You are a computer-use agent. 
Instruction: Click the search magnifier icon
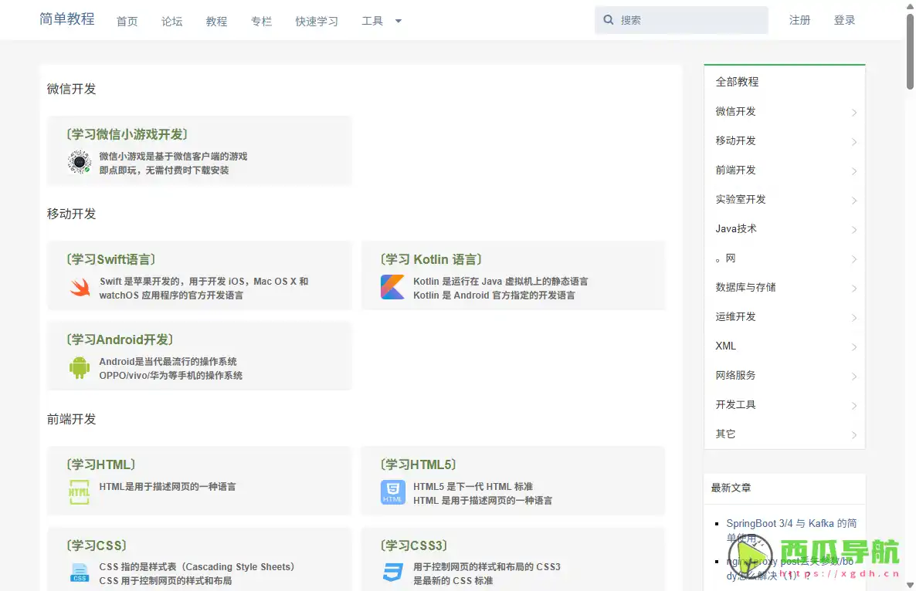pyautogui.click(x=608, y=20)
